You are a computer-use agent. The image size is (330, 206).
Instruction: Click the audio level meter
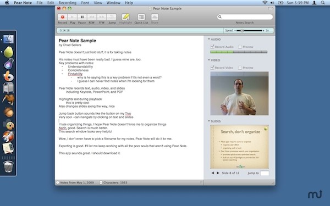(x=239, y=52)
